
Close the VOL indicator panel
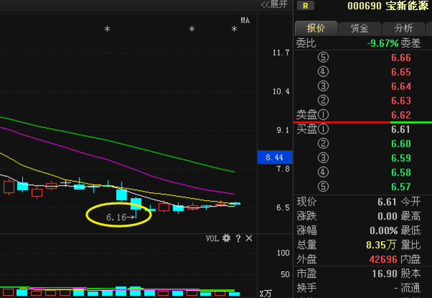click(248, 238)
